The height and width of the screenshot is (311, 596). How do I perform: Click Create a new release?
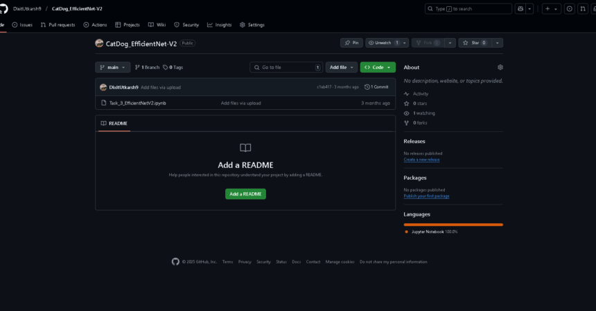tap(421, 160)
